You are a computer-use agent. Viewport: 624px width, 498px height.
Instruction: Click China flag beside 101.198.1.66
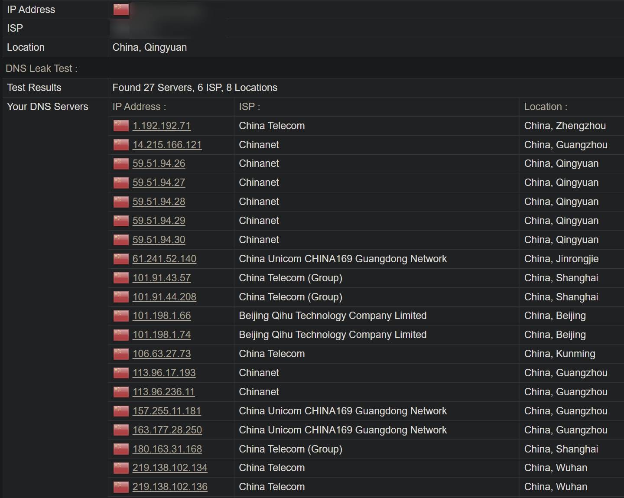tap(121, 316)
